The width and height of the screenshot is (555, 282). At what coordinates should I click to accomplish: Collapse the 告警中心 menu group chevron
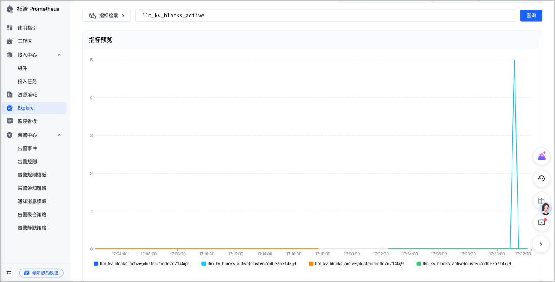(x=60, y=135)
